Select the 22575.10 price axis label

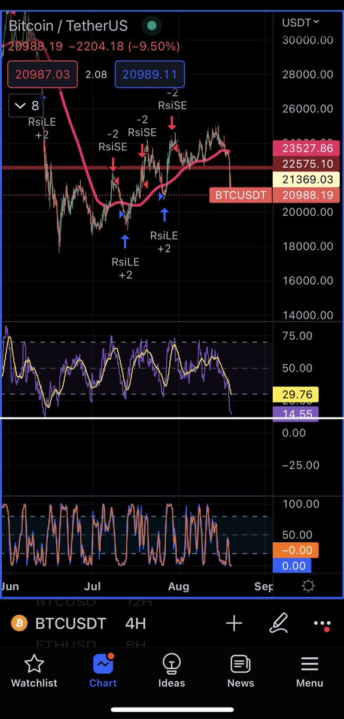[x=306, y=164]
